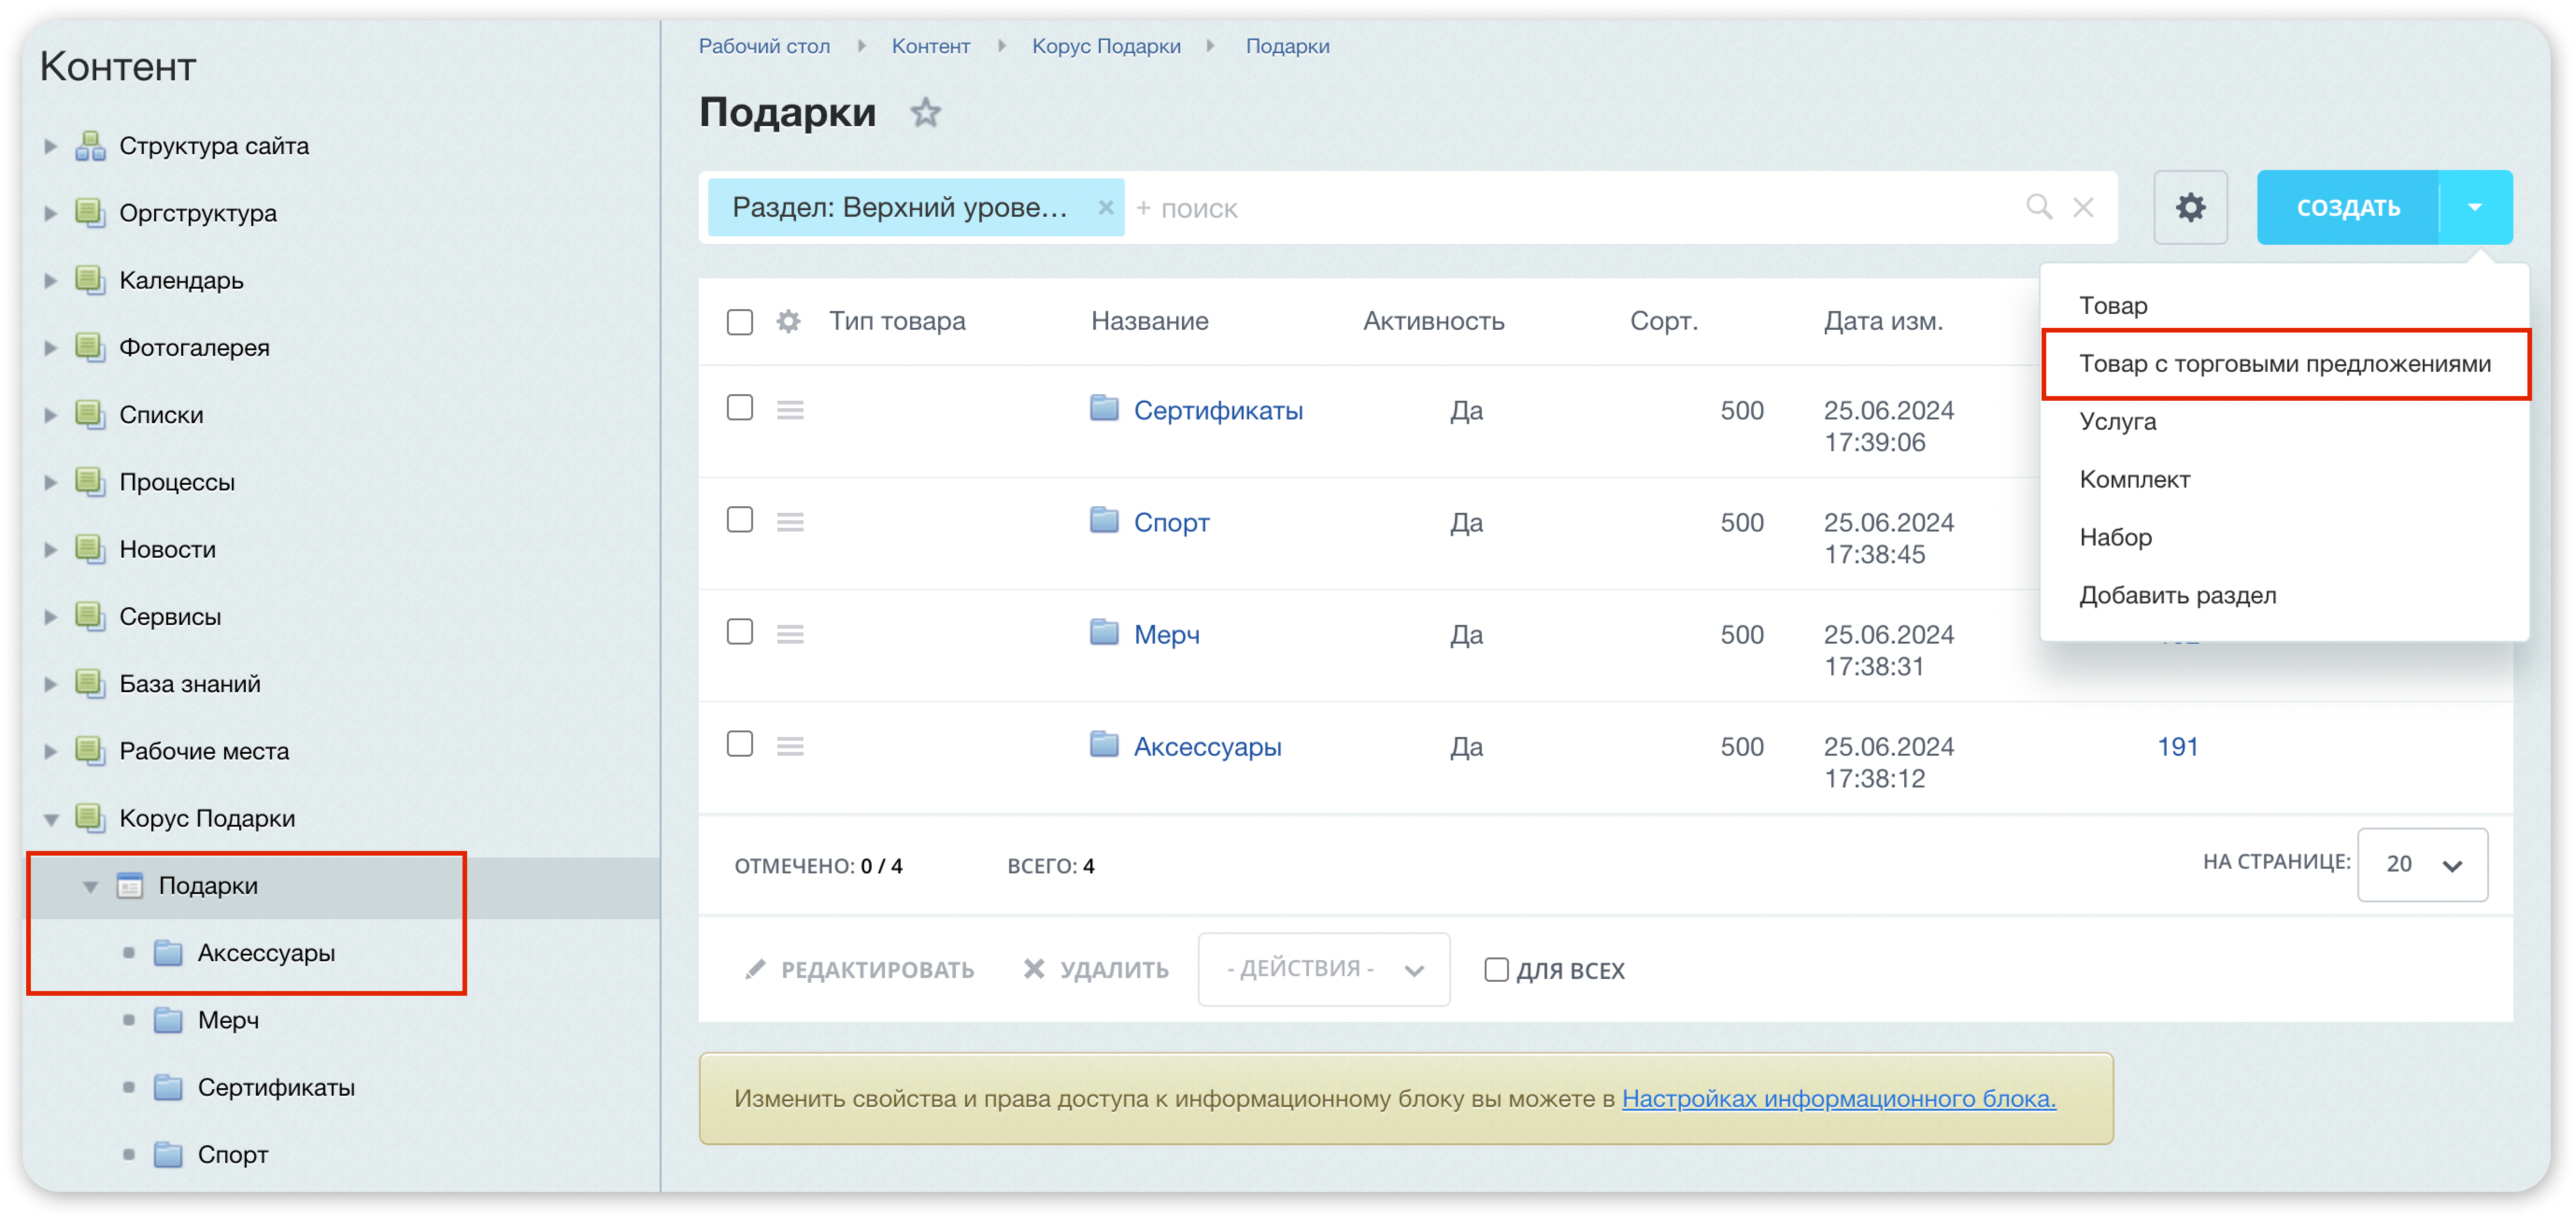The height and width of the screenshot is (1219, 2576).
Task: Click the table column settings gear icon
Action: 788,321
